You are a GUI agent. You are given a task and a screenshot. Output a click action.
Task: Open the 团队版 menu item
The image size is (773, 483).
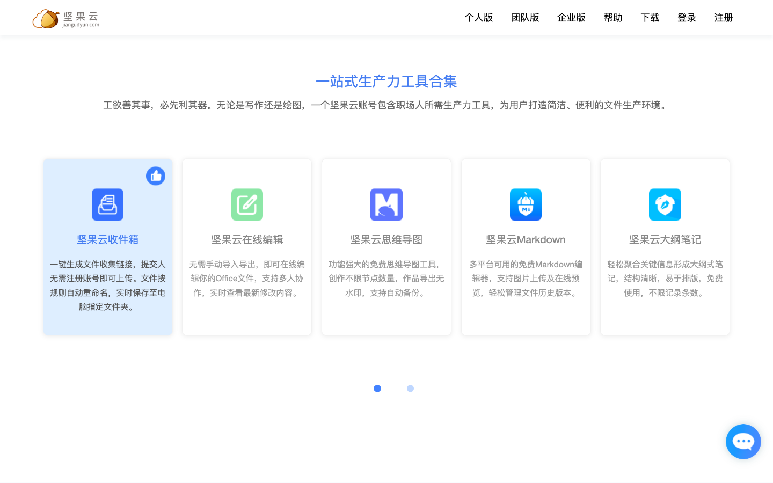tap(525, 18)
